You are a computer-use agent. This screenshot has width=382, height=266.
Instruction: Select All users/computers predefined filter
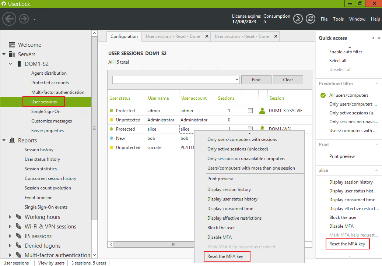(348, 95)
